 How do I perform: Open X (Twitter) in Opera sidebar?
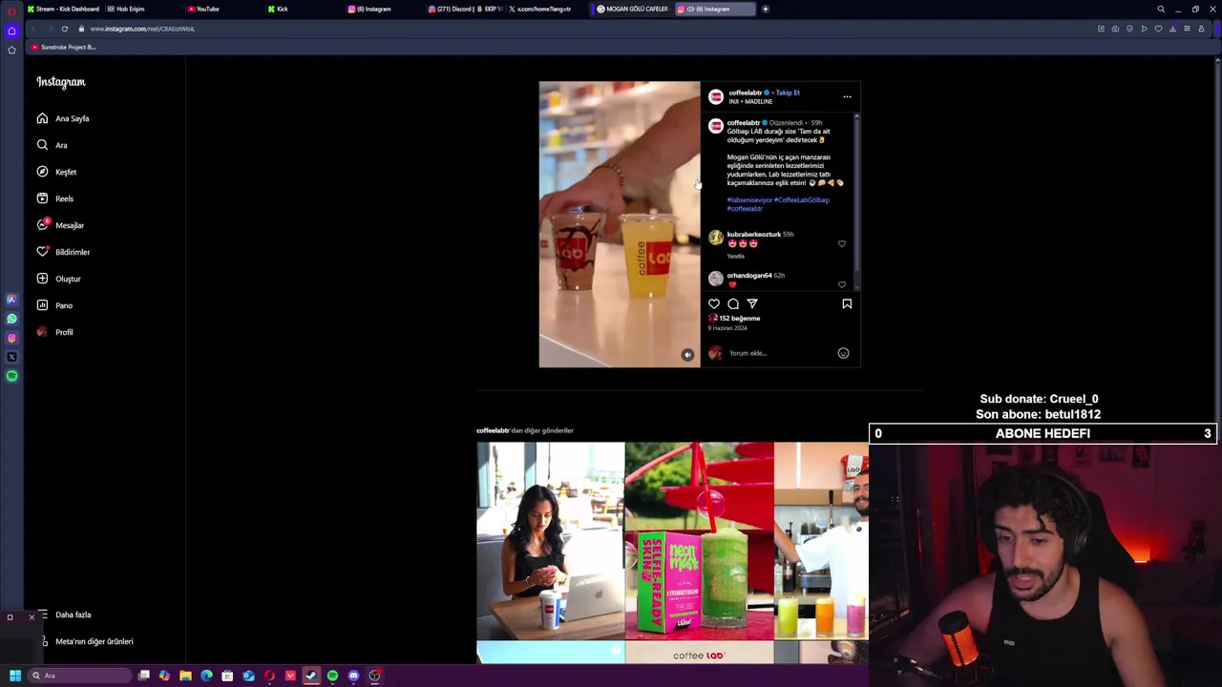(11, 357)
